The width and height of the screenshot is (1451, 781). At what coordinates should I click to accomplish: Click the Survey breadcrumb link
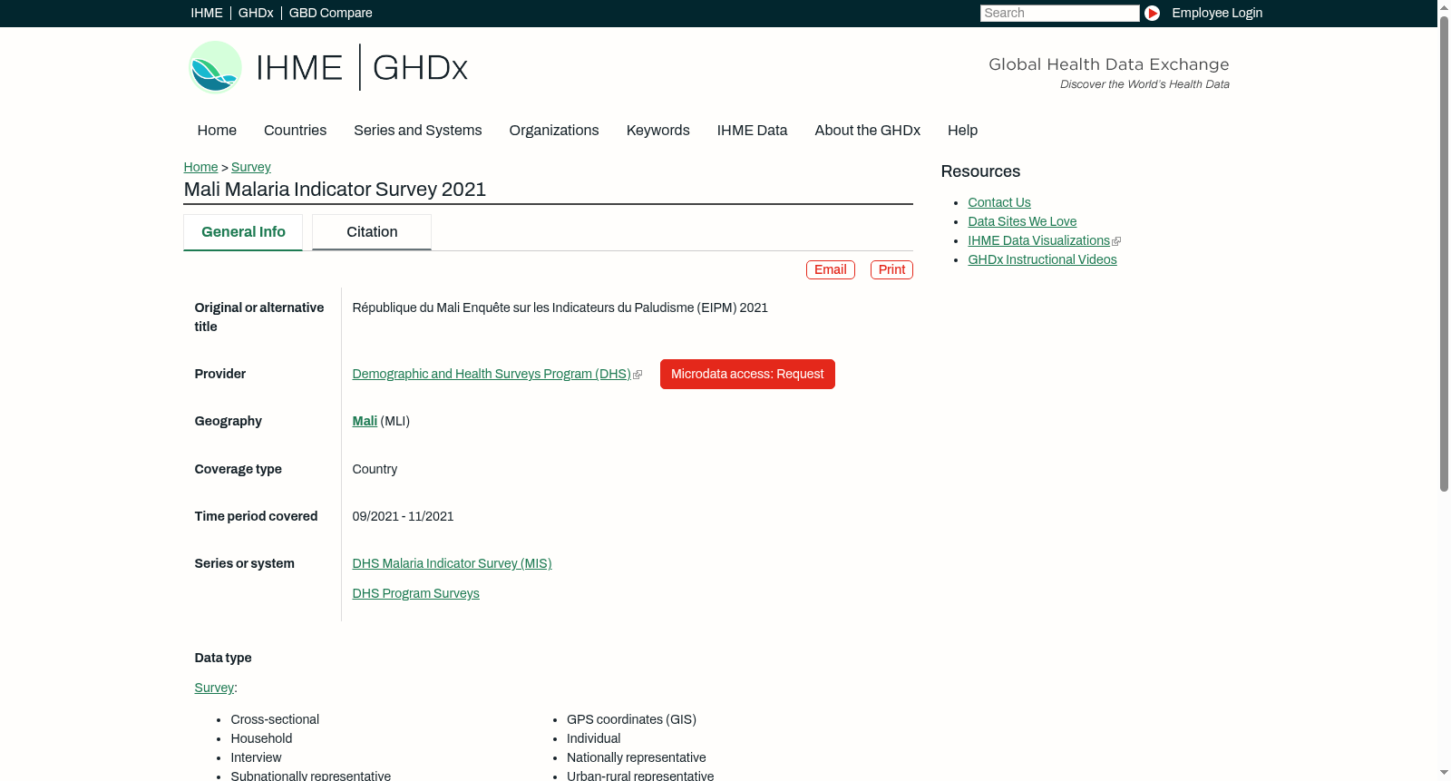click(251, 167)
